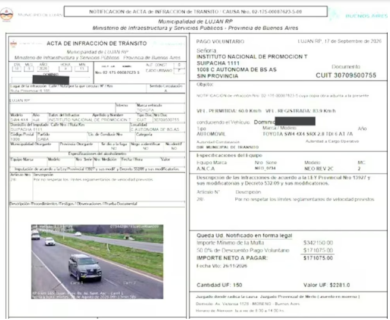Select the AÑO field box
Image resolution: width=390 pixels, height=320 pixels.
pyautogui.click(x=43, y=69)
